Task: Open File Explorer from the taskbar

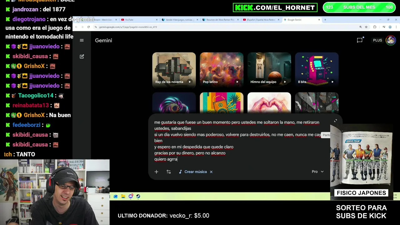Action: click(123, 197)
